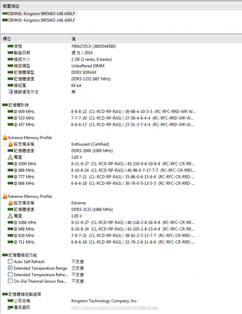Click flame icon beside 設定檔名稱 Enthusiast (Certified)
This screenshot has width=242, height=314.
[x=10, y=144]
